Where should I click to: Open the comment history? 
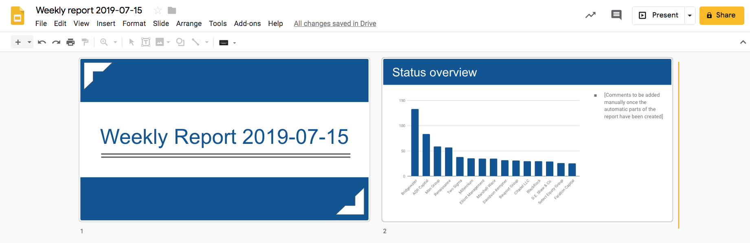tap(616, 15)
